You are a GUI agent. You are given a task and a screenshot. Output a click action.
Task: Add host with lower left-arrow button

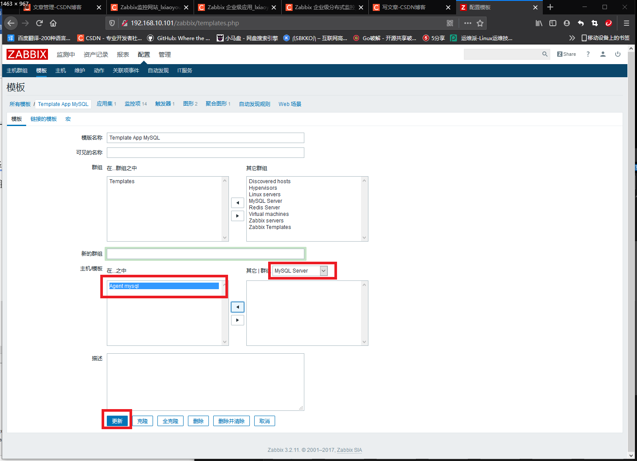coord(238,307)
